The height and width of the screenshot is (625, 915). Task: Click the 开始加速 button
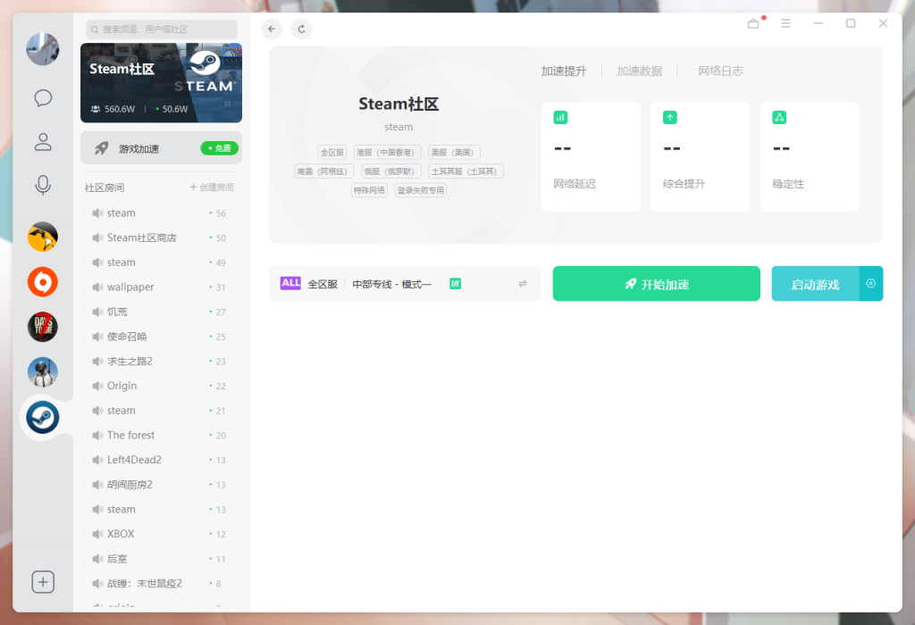tap(657, 283)
